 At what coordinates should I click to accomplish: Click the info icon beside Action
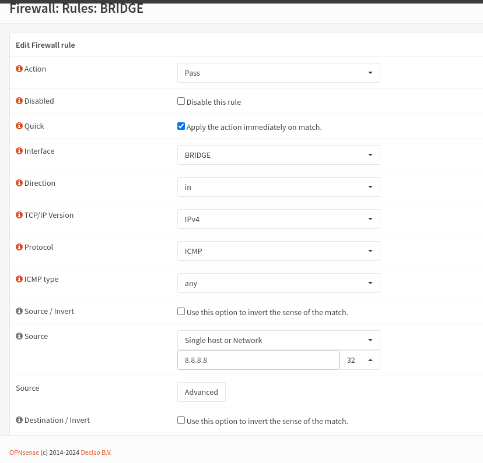(19, 69)
